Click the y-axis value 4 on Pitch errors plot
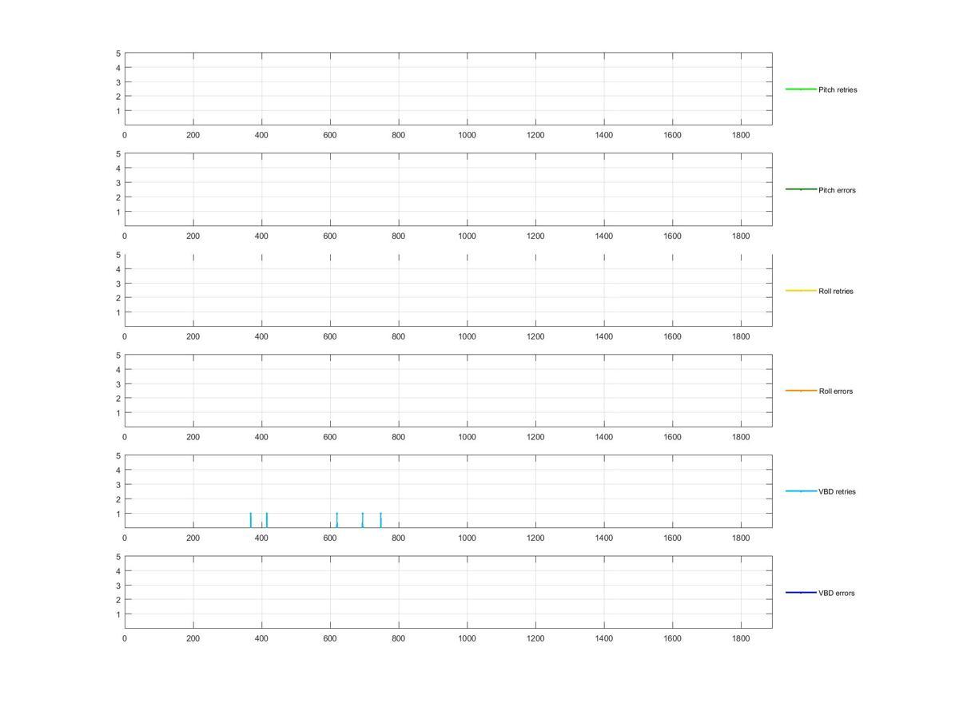959x707 pixels. 118,169
